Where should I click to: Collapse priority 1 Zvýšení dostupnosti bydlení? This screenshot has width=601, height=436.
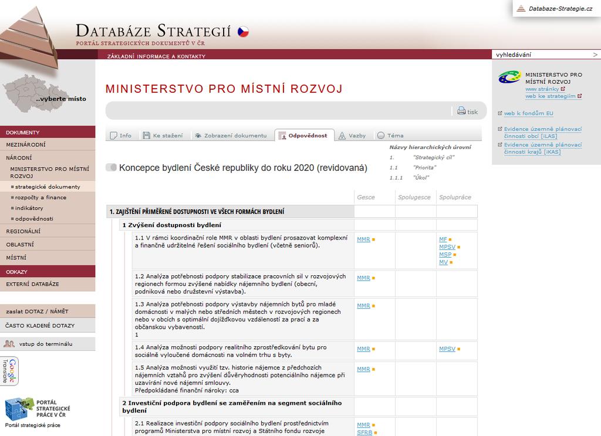(x=237, y=225)
